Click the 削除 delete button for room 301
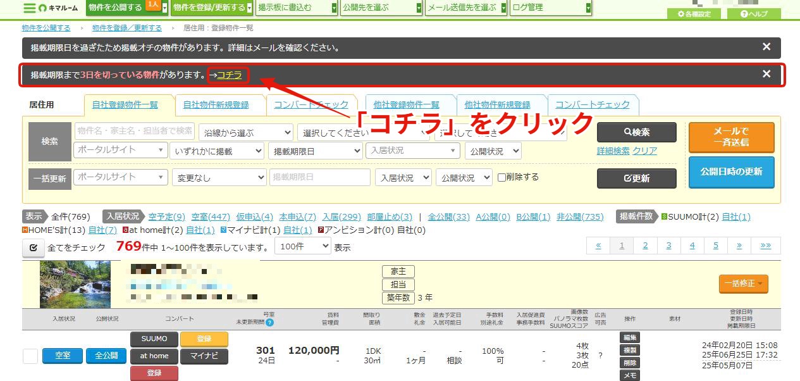The image size is (800, 381). point(630,363)
